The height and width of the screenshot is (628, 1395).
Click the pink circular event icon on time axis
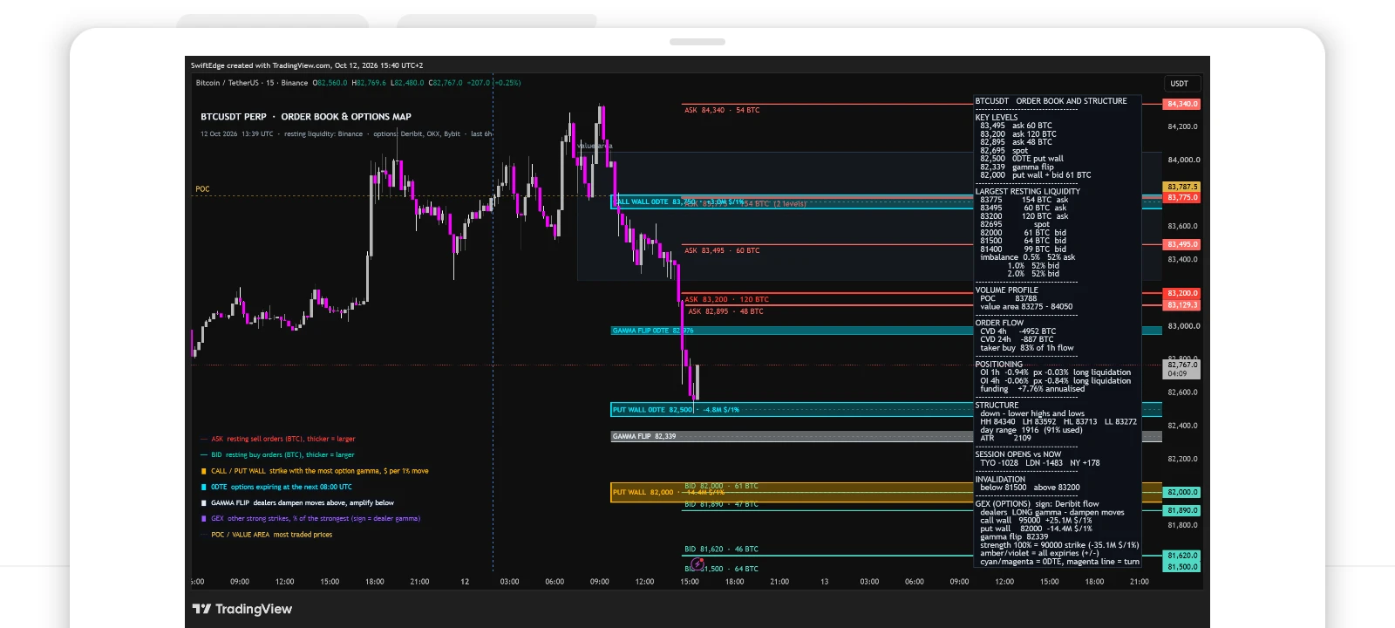coord(697,564)
